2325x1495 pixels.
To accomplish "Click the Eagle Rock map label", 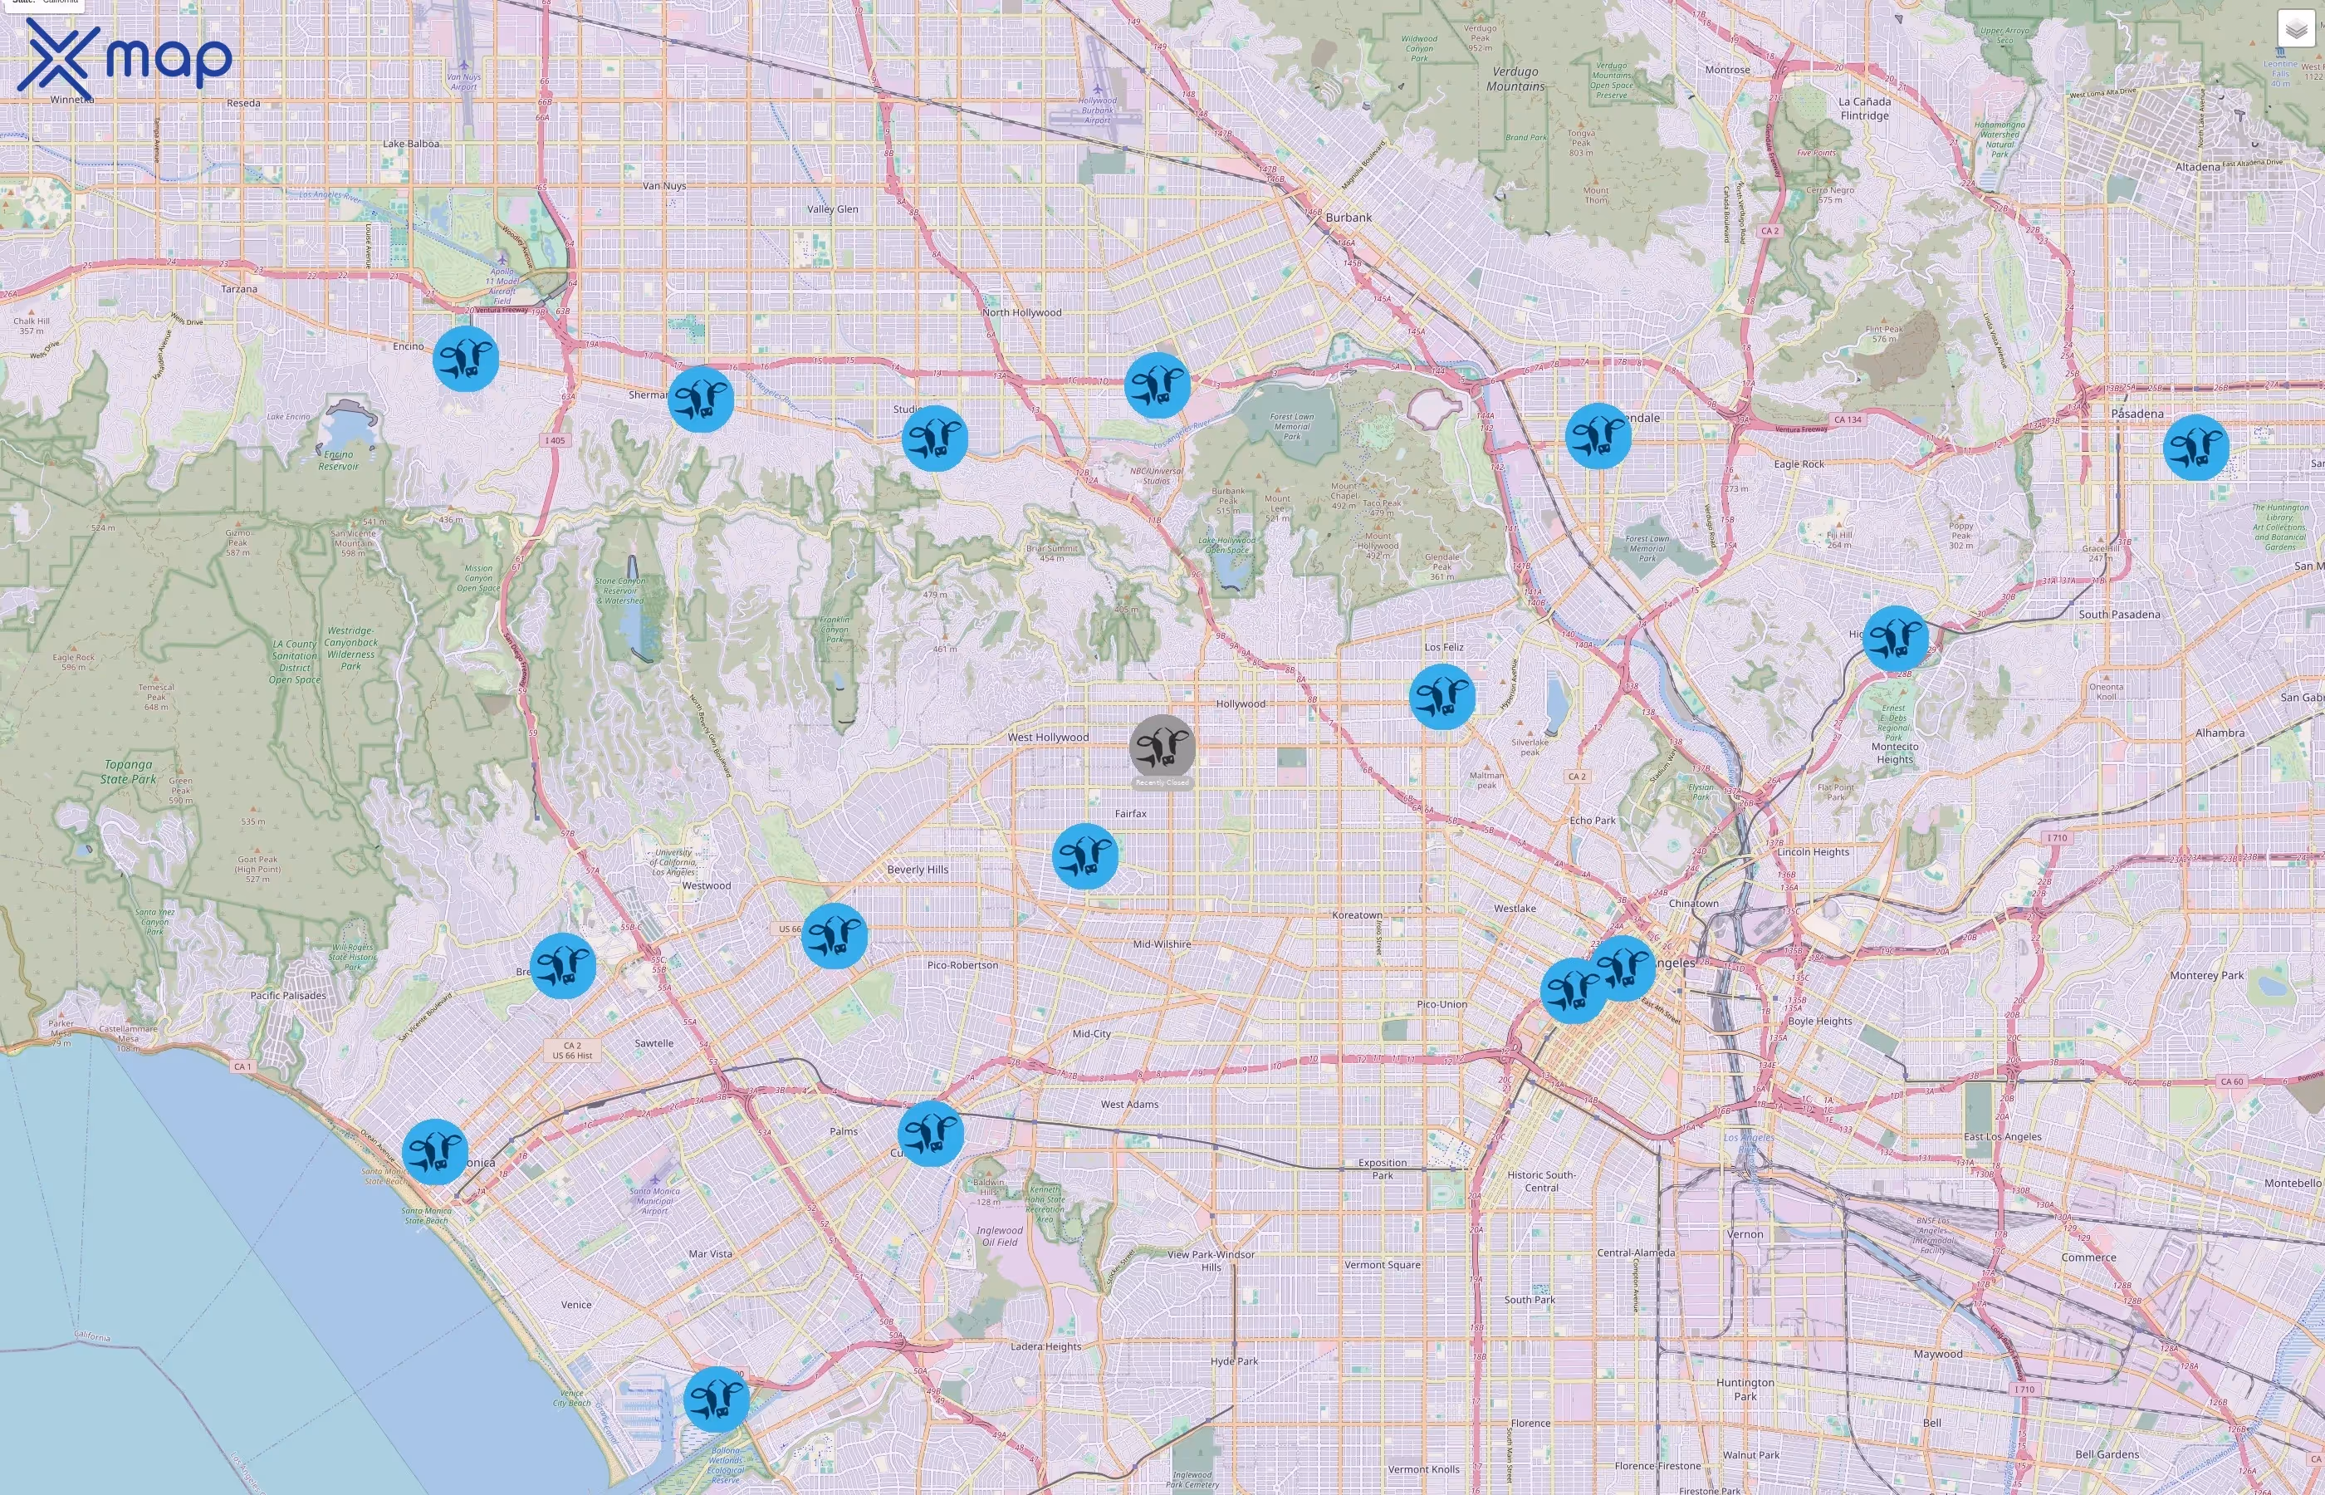I will [x=1799, y=464].
